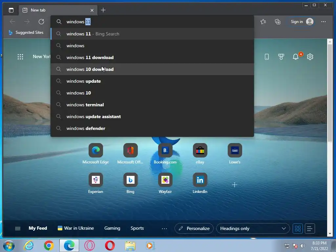Pick the 'windows 10' suggestion
Image resolution: width=336 pixels, height=252 pixels.
pos(152,93)
